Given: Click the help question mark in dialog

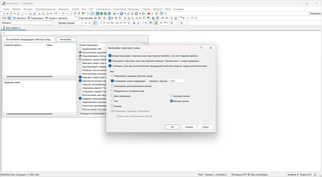Looking at the screenshot, I should pos(201,48).
